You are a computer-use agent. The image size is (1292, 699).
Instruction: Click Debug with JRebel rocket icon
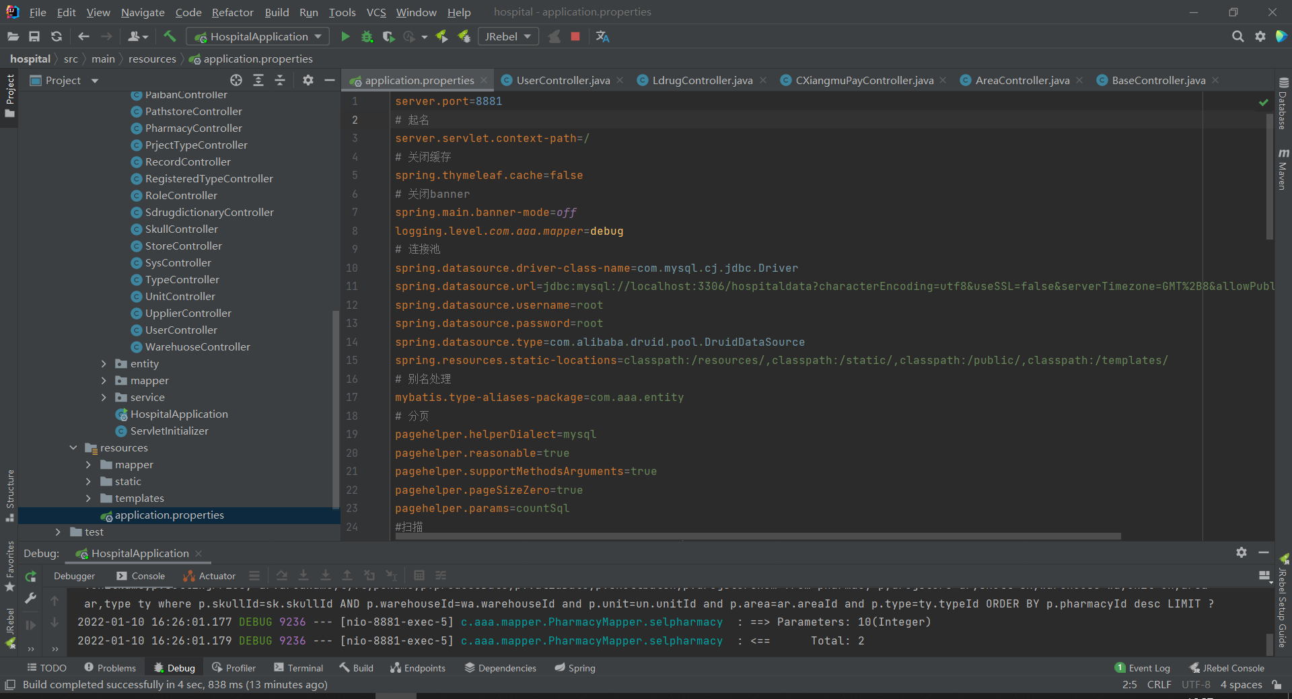(x=464, y=36)
